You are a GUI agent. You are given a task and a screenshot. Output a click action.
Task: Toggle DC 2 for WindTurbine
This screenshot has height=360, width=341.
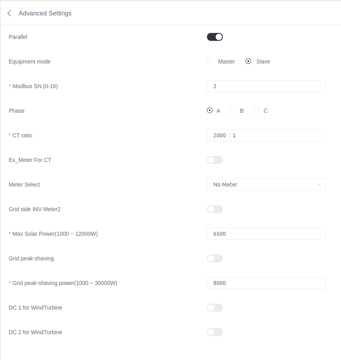(215, 332)
